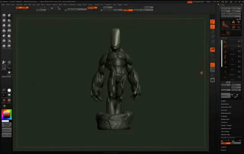The height and width of the screenshot is (154, 244).
Task: Open the Transform menu
Action: pos(108,5)
